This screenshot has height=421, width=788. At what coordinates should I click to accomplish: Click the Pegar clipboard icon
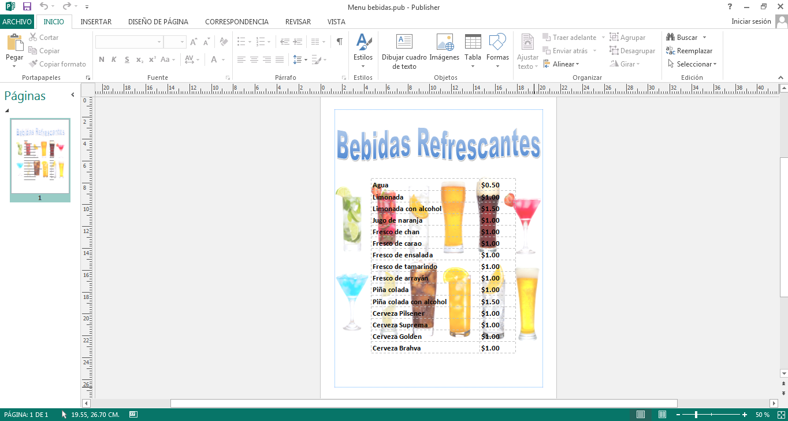point(14,43)
